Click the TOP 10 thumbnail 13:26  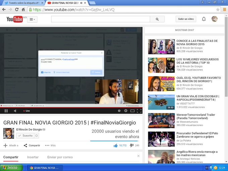[161, 65]
